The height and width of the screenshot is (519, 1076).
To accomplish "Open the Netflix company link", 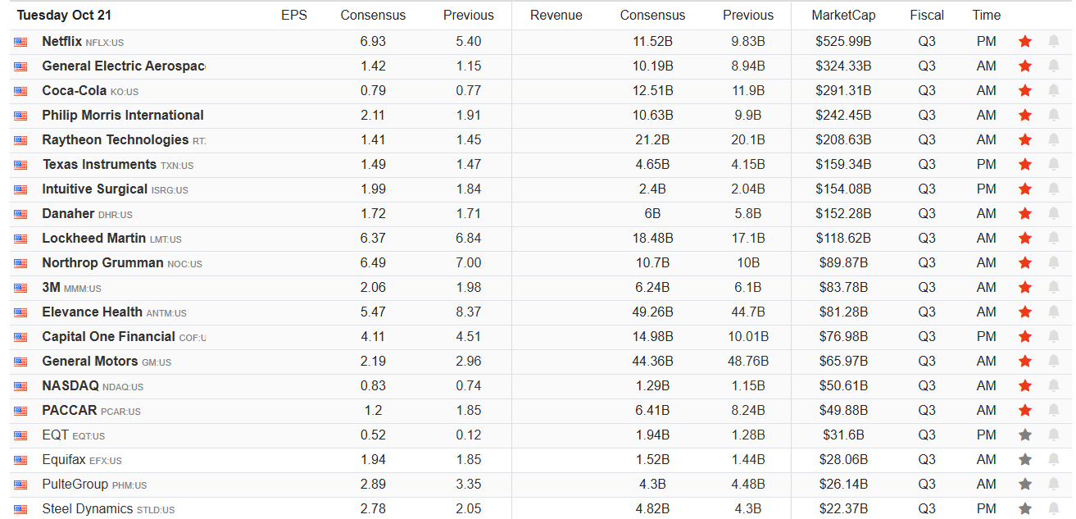I will click(x=62, y=42).
